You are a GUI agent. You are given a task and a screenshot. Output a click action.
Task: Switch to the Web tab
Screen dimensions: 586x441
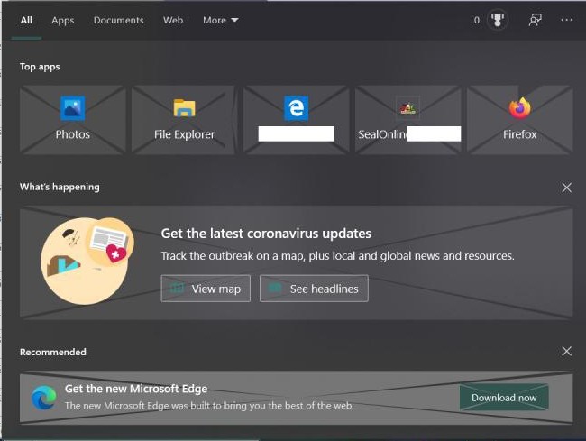(173, 20)
